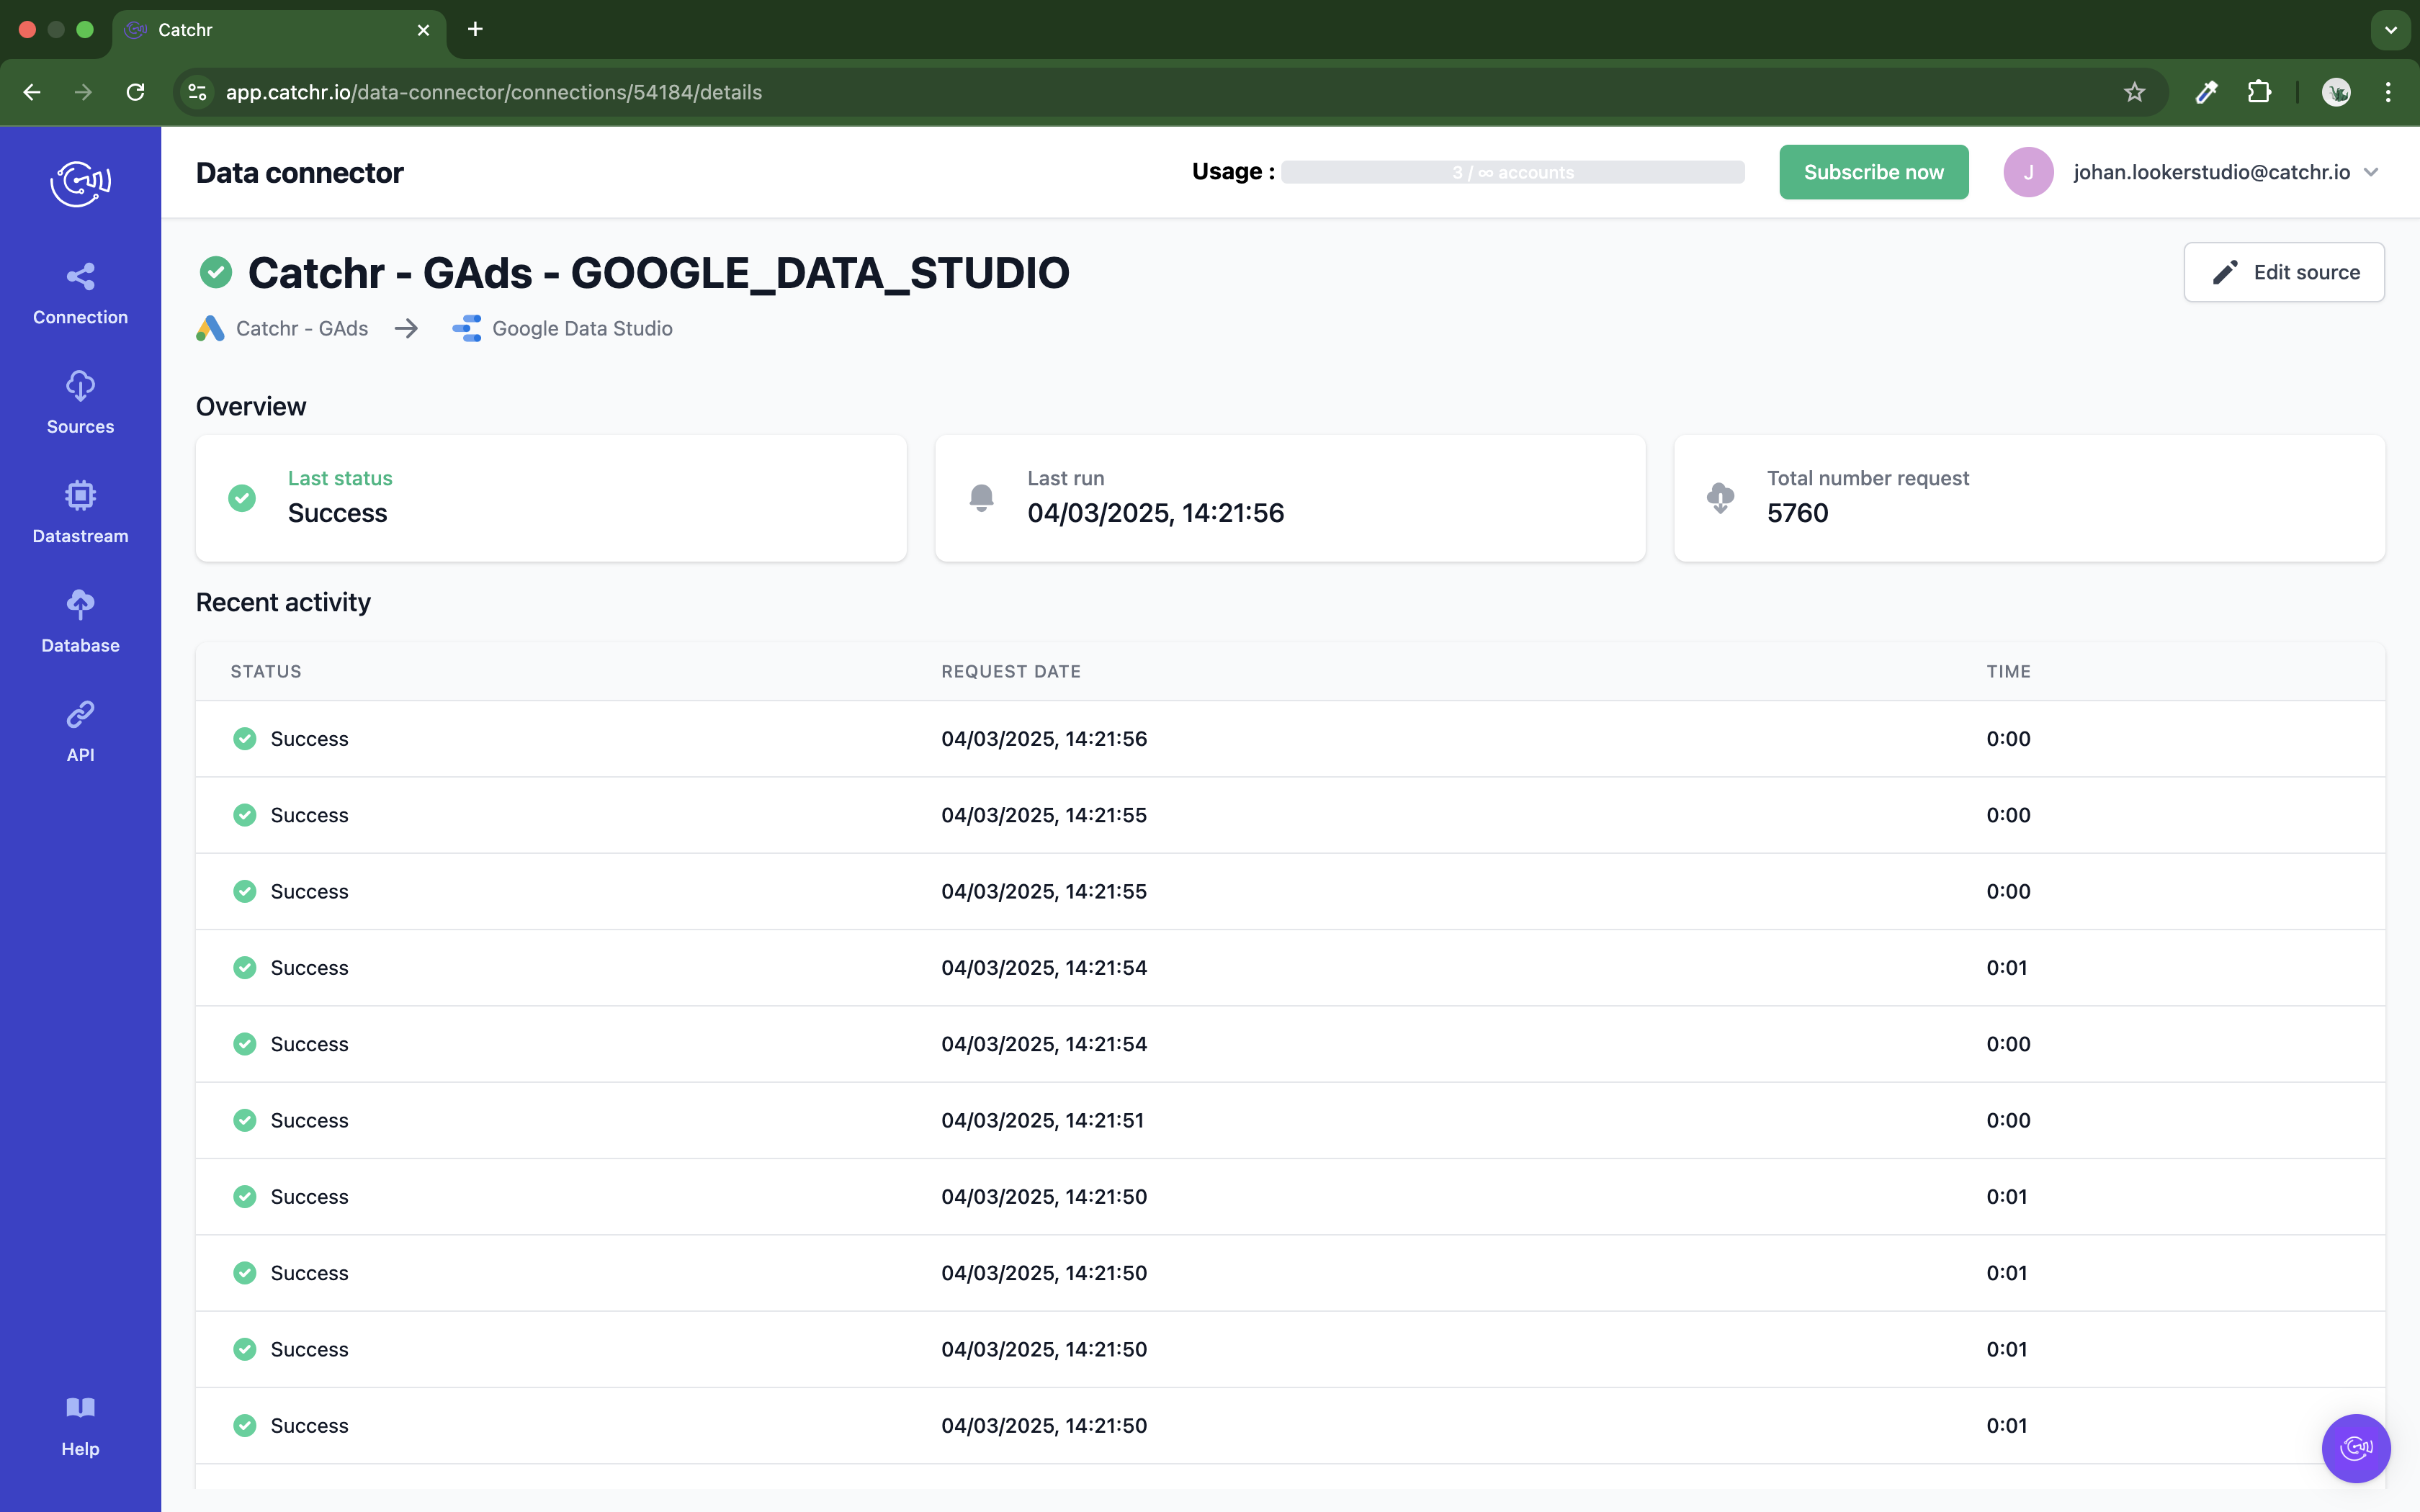Image resolution: width=2420 pixels, height=1512 pixels.
Task: Open the Catchr chat widget bubble
Action: tap(2355, 1447)
